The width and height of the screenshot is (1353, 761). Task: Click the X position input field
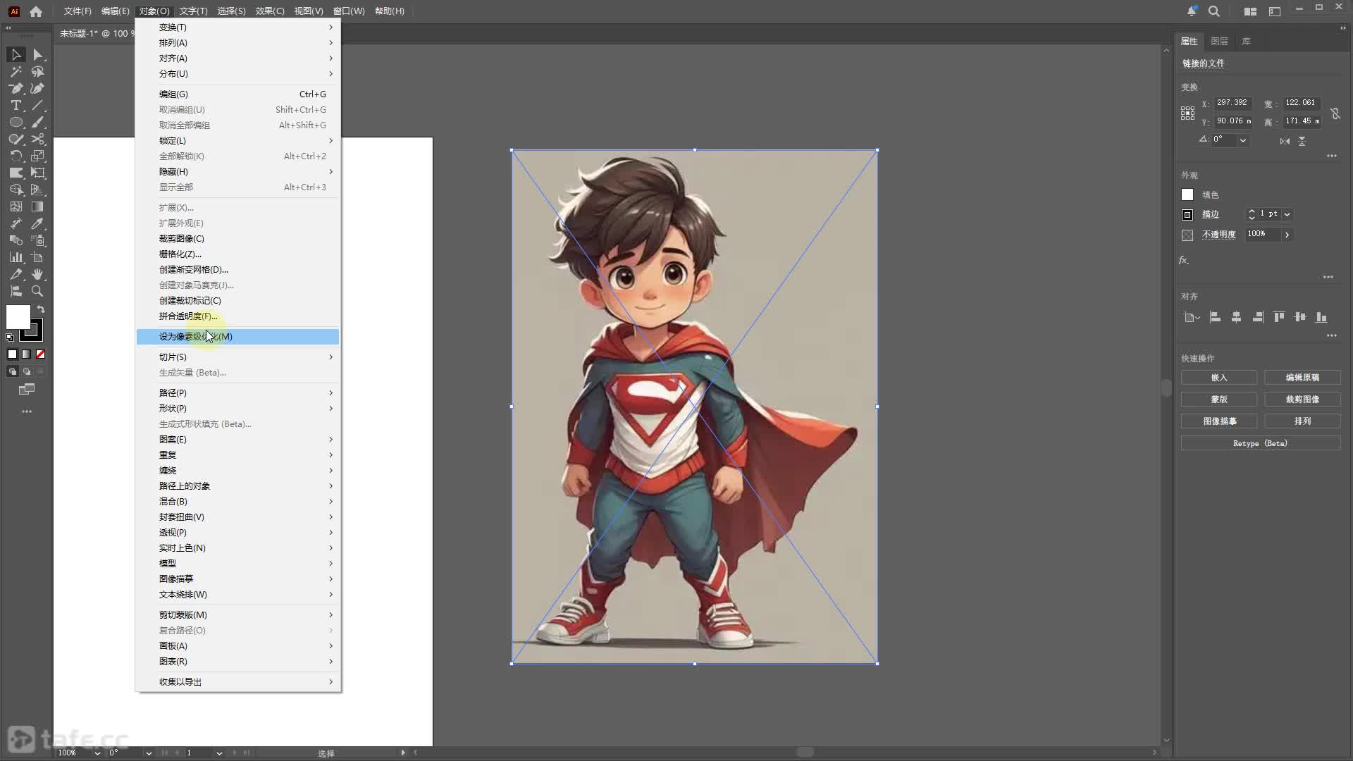coord(1232,103)
